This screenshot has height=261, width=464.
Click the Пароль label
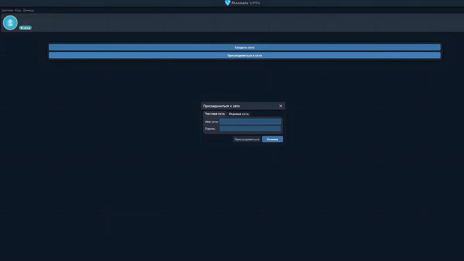pyautogui.click(x=210, y=129)
